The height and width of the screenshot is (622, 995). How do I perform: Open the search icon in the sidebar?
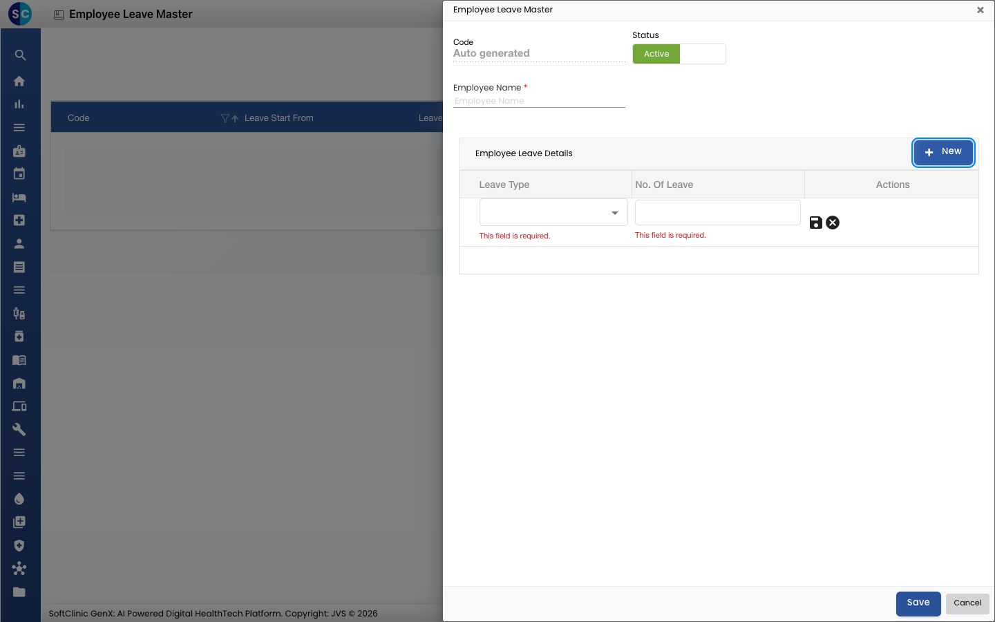tap(20, 55)
